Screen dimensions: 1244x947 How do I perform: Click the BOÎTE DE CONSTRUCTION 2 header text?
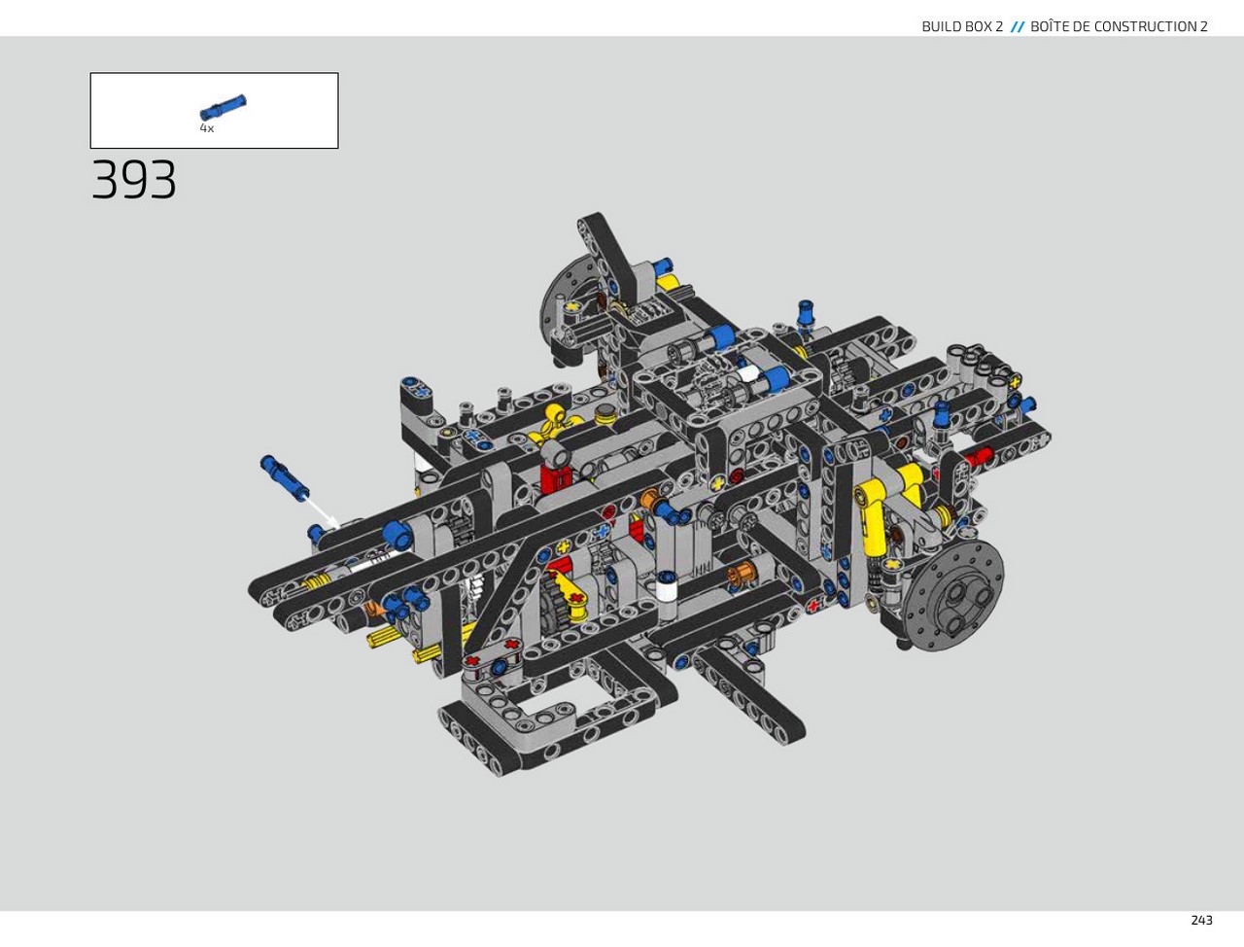coord(1119,26)
